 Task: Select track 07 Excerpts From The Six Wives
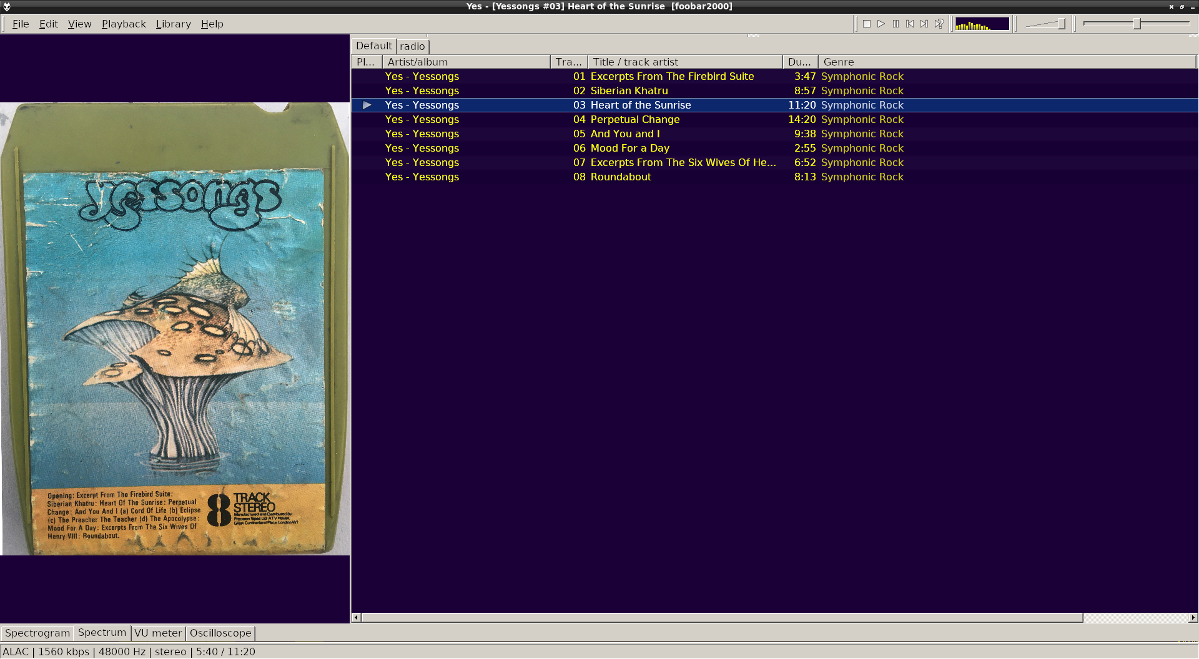(774, 162)
